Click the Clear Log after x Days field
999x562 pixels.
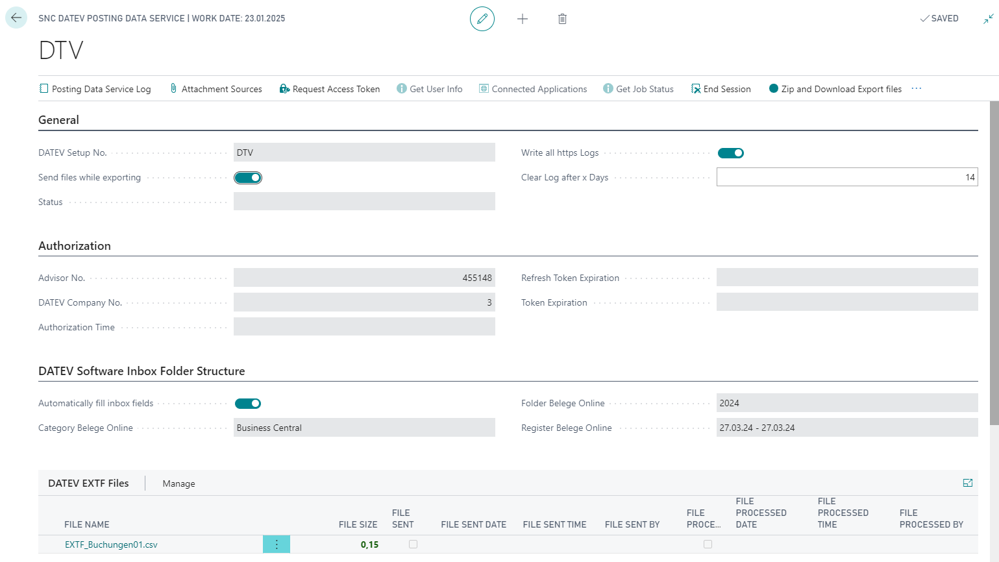(x=846, y=177)
